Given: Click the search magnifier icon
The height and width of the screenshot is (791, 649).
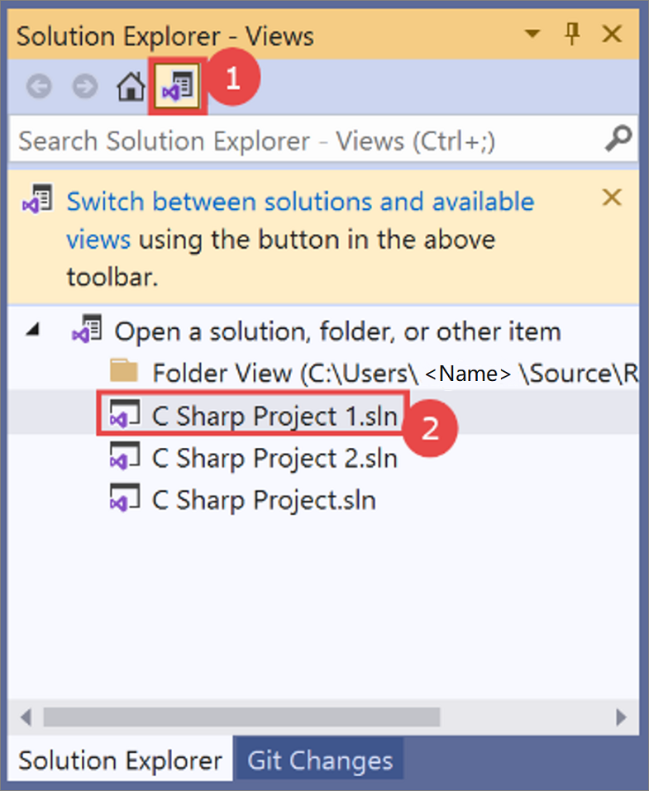Looking at the screenshot, I should tap(618, 139).
